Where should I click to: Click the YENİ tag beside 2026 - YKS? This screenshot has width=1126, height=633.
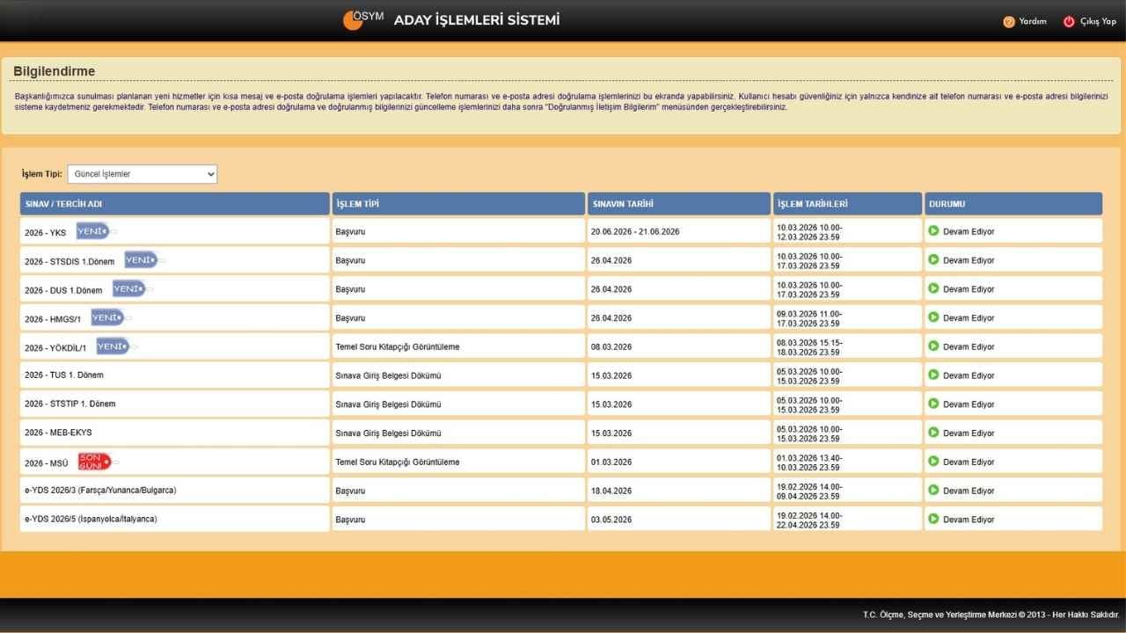[92, 231]
